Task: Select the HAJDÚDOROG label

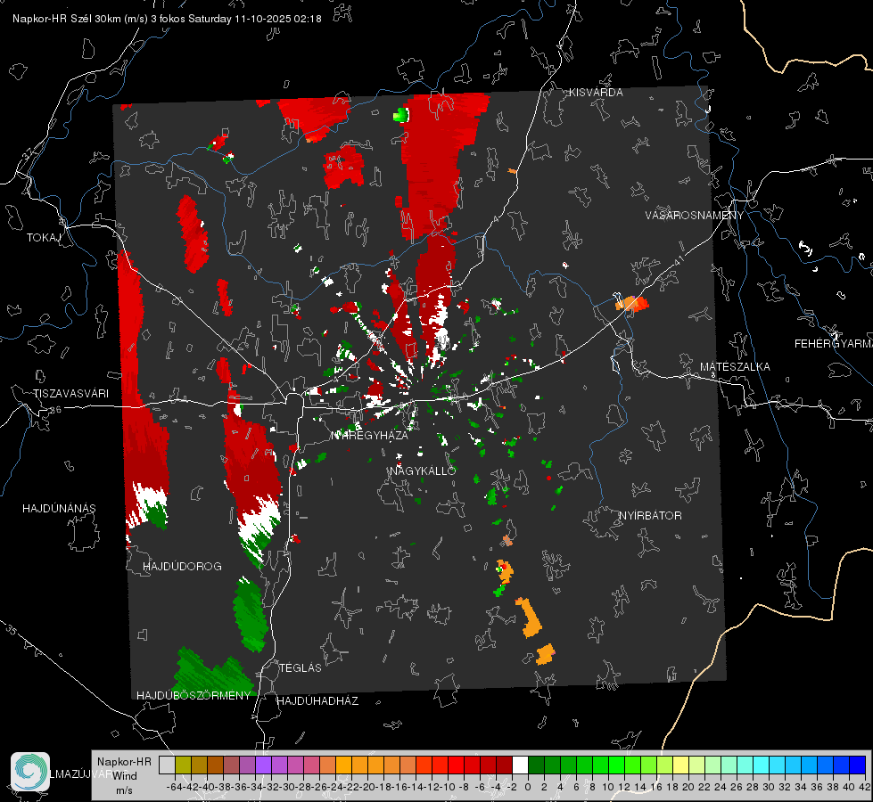Action: pyautogui.click(x=182, y=566)
